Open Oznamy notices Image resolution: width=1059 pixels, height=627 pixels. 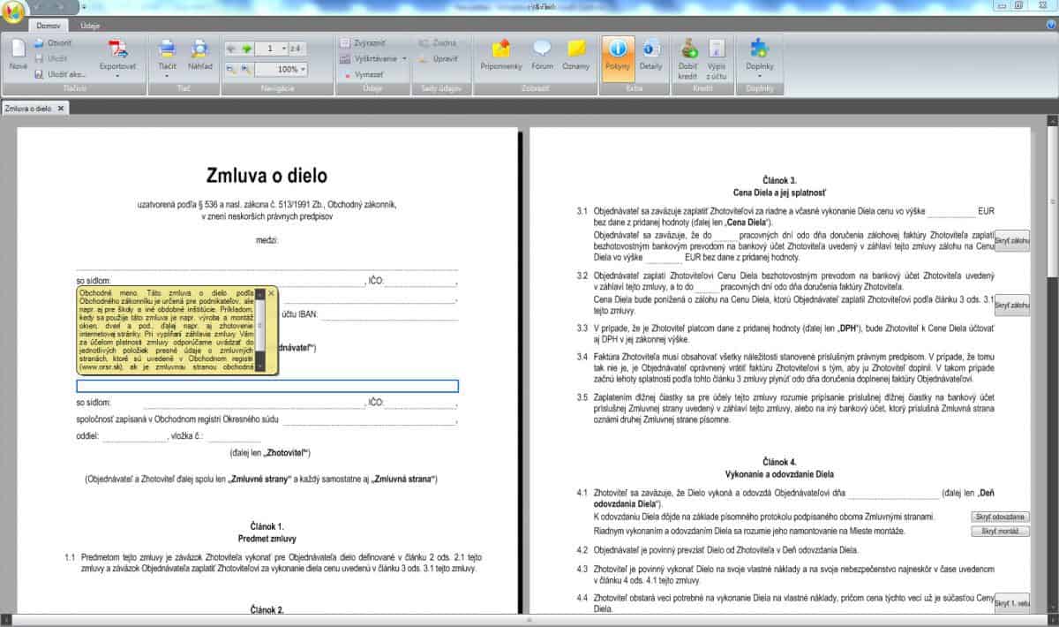575,55
